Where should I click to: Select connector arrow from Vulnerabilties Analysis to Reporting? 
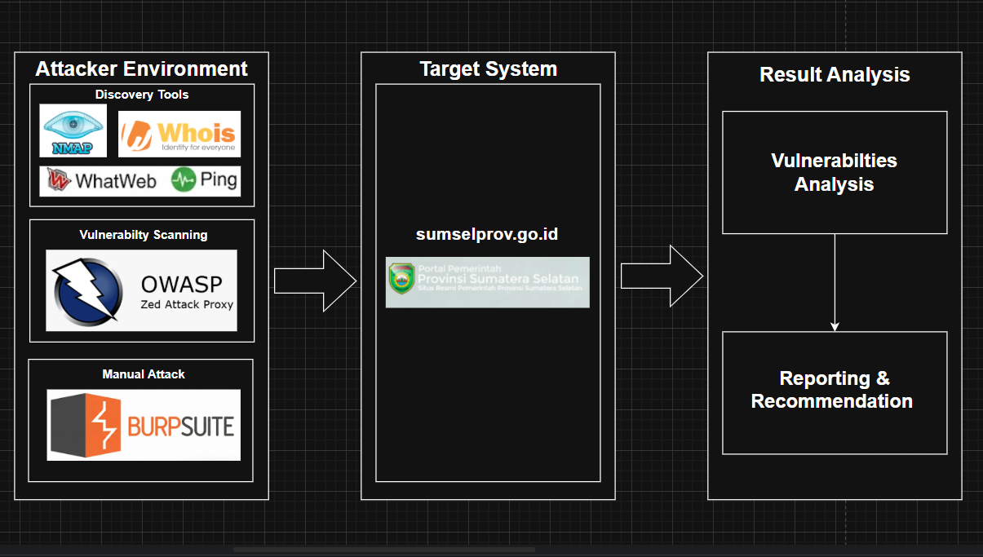click(835, 283)
